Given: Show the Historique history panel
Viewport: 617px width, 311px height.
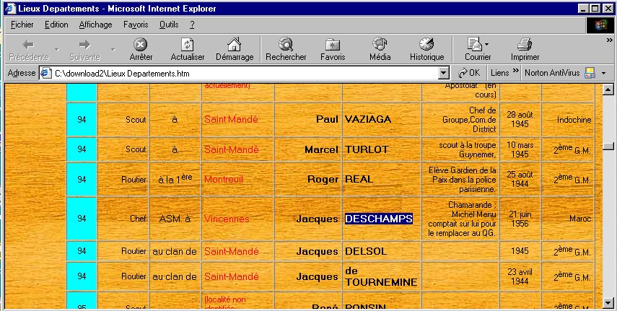Looking at the screenshot, I should pos(426,45).
